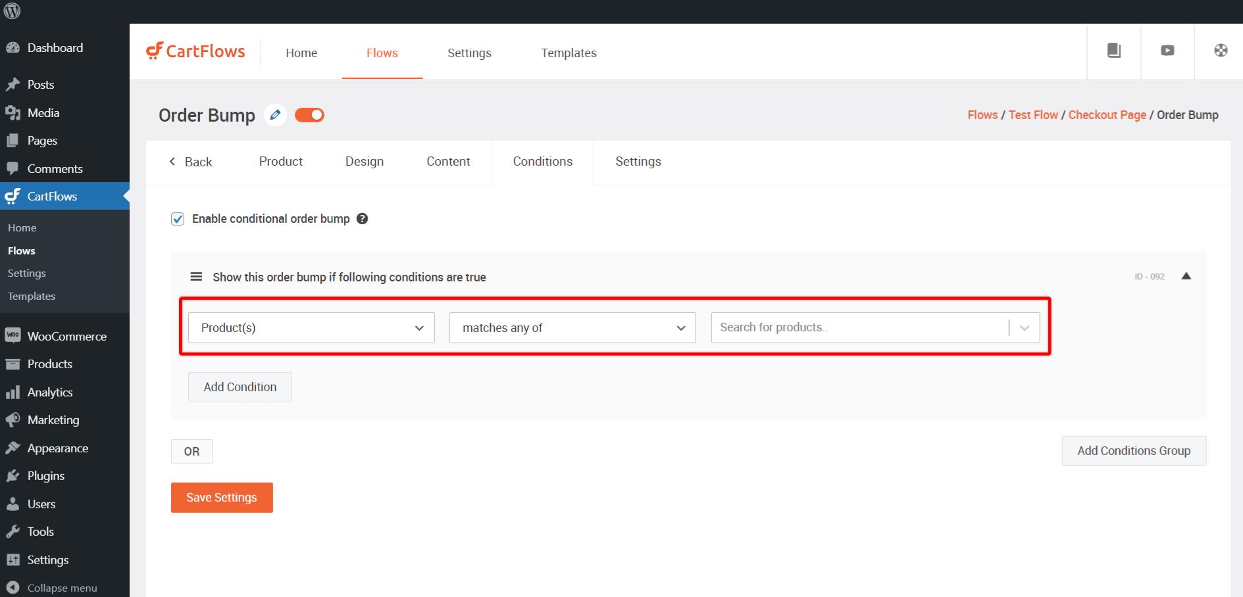1243x597 pixels.
Task: Open the video tutorials icon
Action: [x=1167, y=51]
